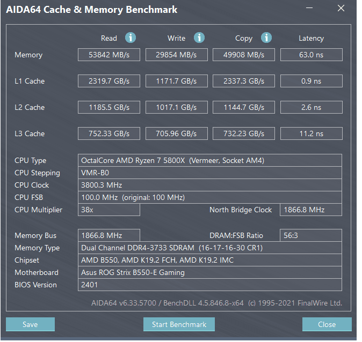The width and height of the screenshot is (362, 342).
Task: Click the AIDA64 version footer text
Action: point(217,303)
